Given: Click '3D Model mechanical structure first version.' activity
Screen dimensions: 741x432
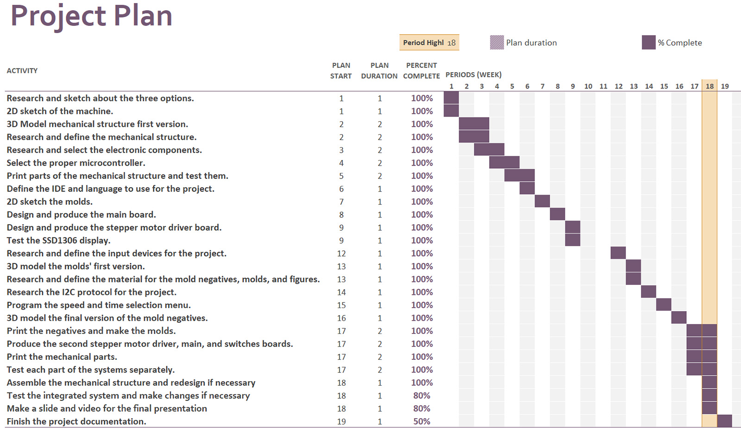Looking at the screenshot, I should [x=97, y=124].
